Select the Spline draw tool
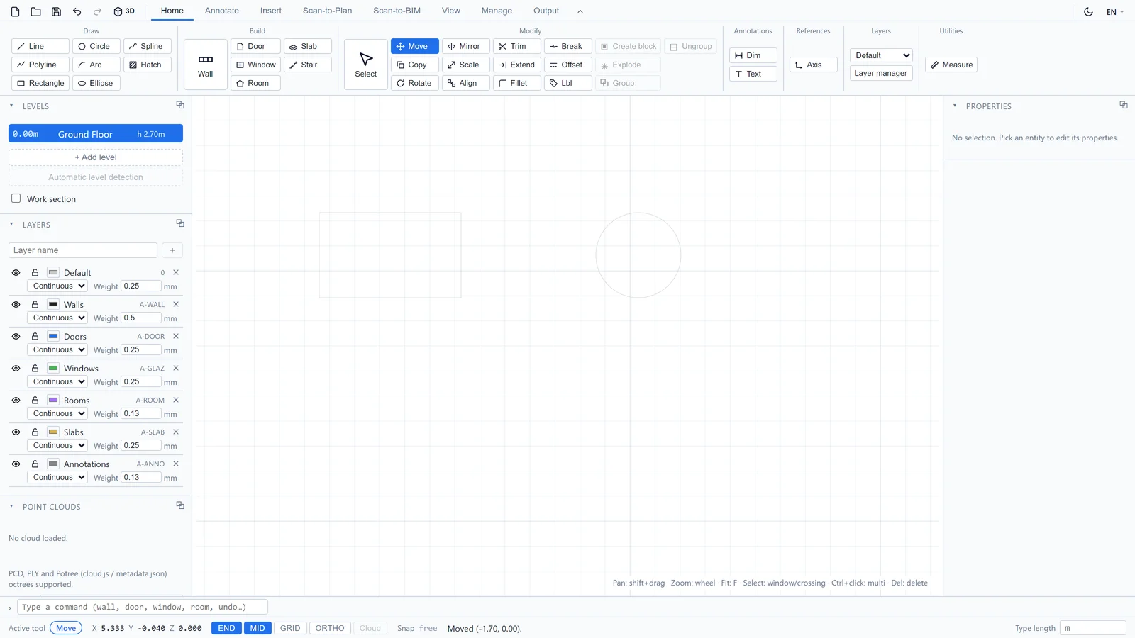The height and width of the screenshot is (638, 1135). click(148, 46)
